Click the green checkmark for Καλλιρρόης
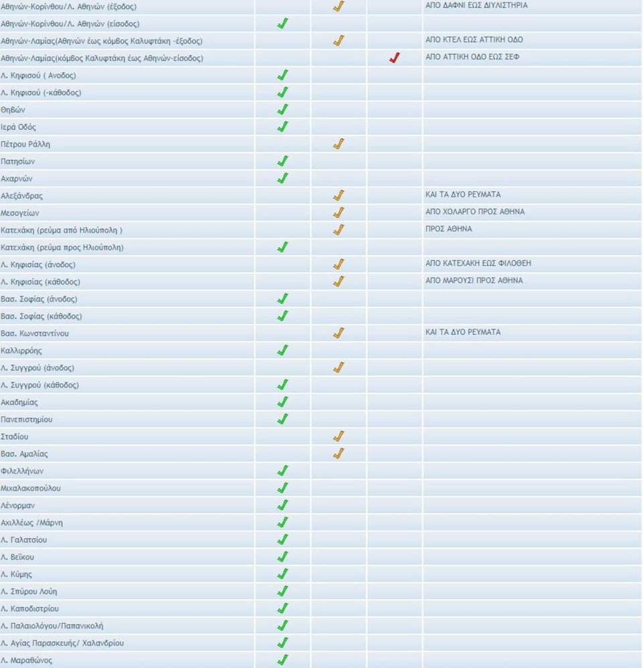This screenshot has width=643, height=668. [x=283, y=350]
